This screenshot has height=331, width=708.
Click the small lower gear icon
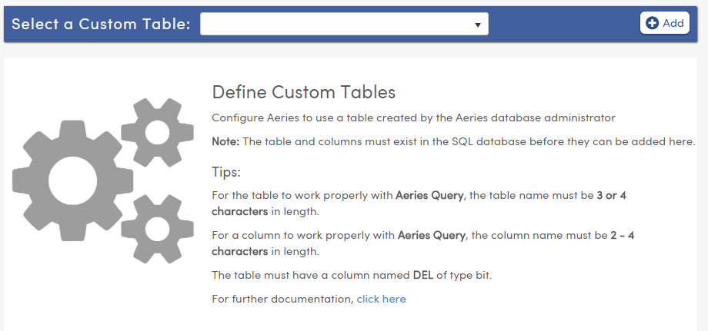[x=157, y=229]
